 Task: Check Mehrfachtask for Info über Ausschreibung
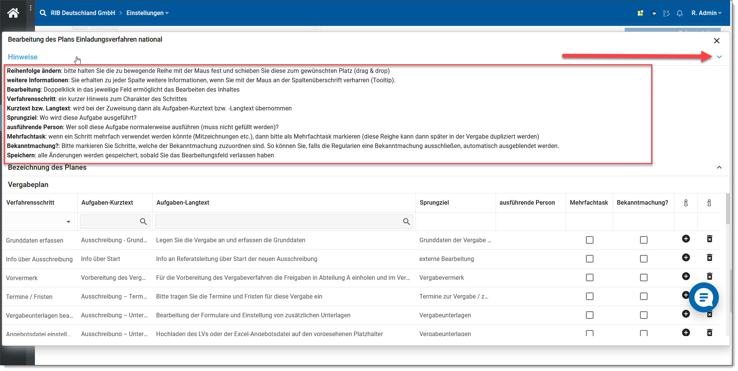click(x=590, y=259)
